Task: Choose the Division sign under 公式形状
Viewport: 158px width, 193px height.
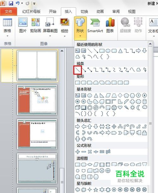Action: click(96, 152)
